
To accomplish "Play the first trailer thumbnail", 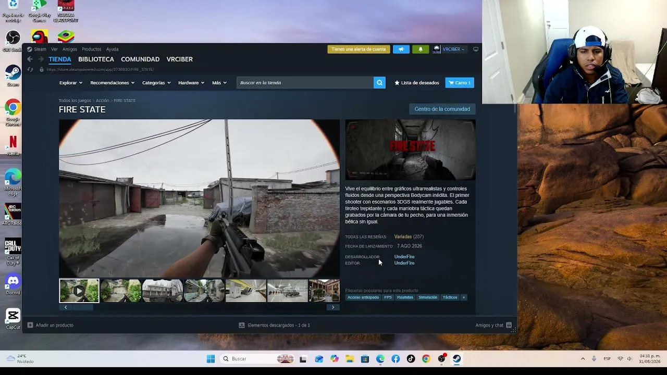I will (x=79, y=291).
